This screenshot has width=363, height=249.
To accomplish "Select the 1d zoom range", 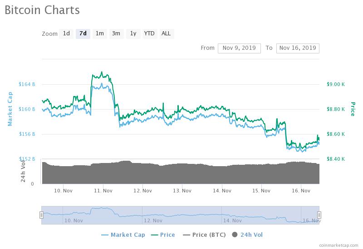I will pyautogui.click(x=66, y=34).
